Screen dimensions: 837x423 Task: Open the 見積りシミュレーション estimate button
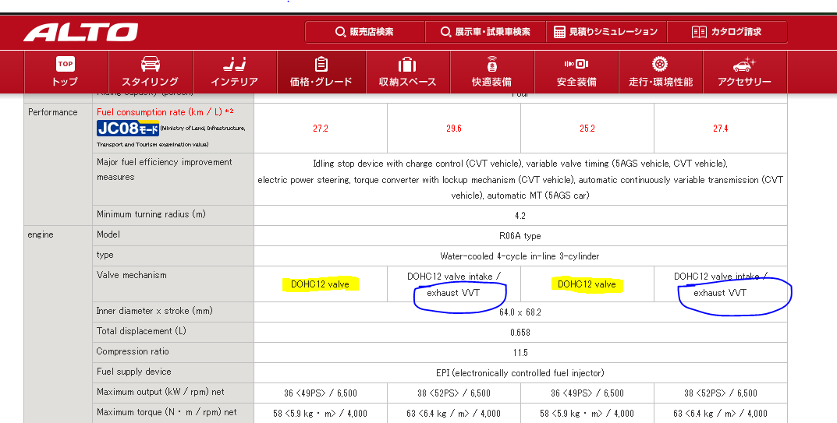pos(606,32)
